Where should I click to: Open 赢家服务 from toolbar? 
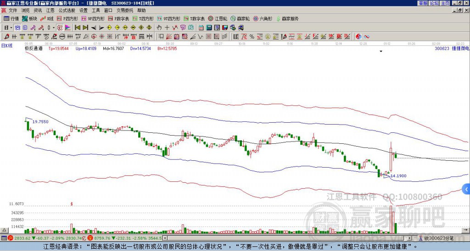click(x=287, y=18)
